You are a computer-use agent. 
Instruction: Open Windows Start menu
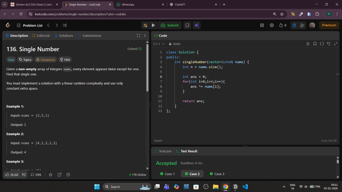[97, 187]
